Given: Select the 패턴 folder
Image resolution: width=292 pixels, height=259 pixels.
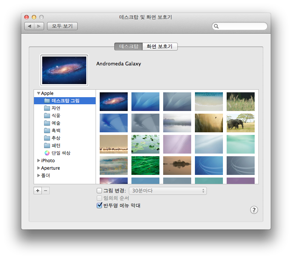Looking at the screenshot, I should pyautogui.click(x=65, y=145).
